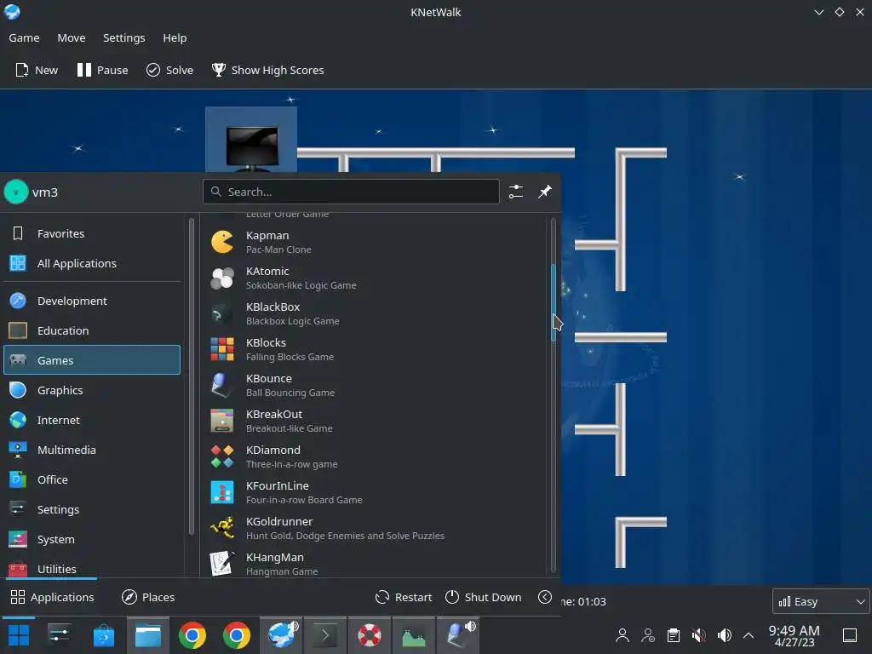Screen dimensions: 872x654
Task: Launch KGoldrunner game
Action: pos(374,528)
